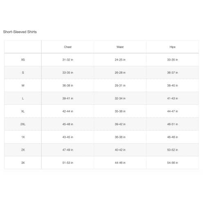203x203 pixels.
Task: Select the 40-42 in waist cell
Action: click(x=120, y=150)
